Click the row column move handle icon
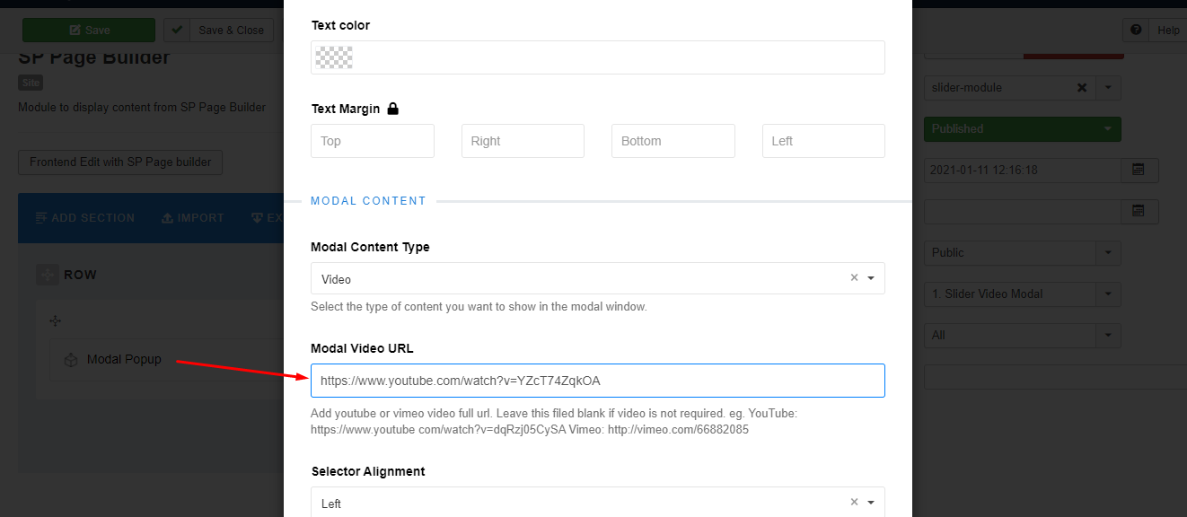The image size is (1187, 517). click(55, 320)
